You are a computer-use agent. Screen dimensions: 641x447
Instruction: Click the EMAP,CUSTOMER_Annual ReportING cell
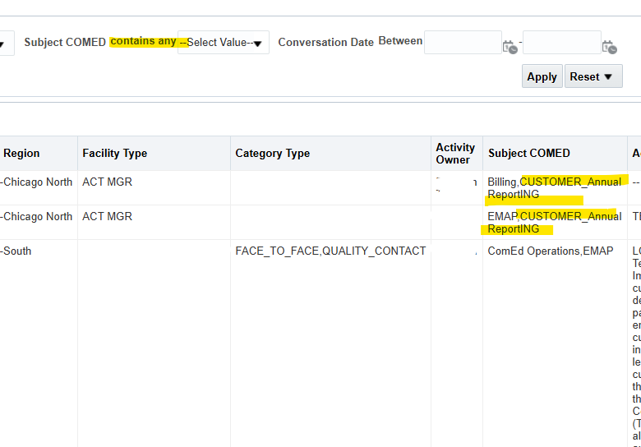(556, 223)
